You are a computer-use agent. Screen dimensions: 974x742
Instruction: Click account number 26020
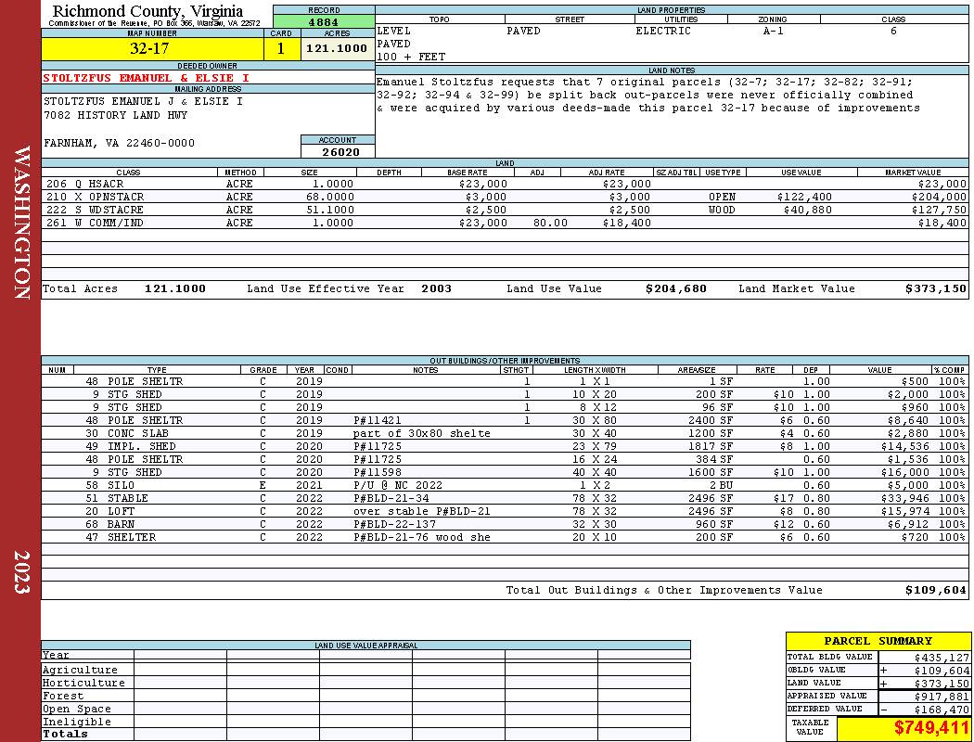[x=340, y=151]
